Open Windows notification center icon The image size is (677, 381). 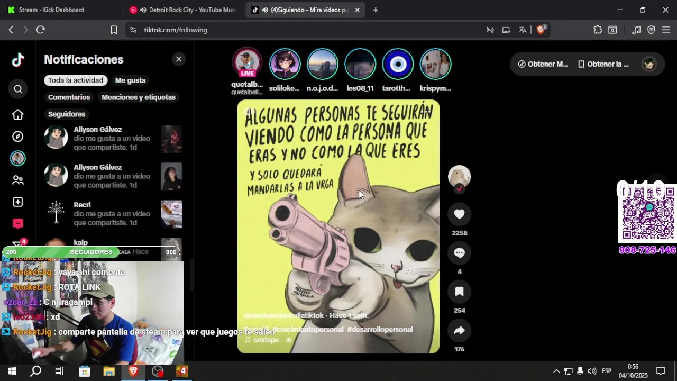click(x=661, y=371)
